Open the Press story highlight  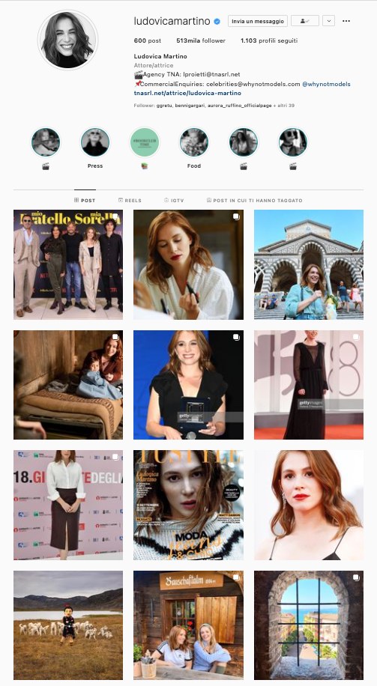tap(95, 142)
